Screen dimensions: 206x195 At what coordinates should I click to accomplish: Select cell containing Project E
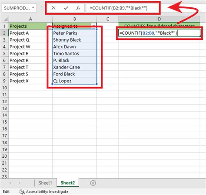30,54
